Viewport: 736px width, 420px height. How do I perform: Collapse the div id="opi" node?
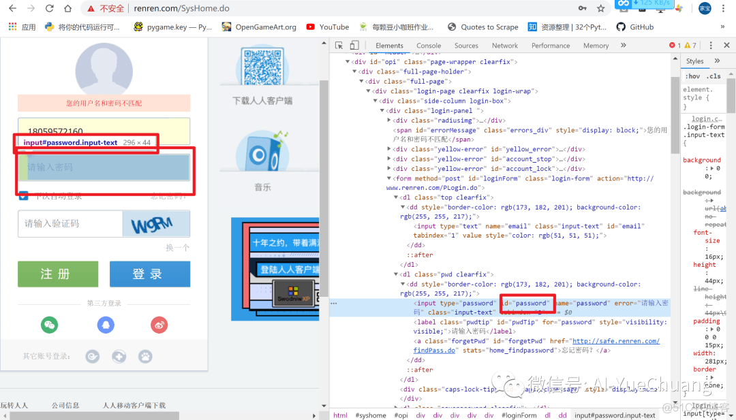tap(348, 62)
